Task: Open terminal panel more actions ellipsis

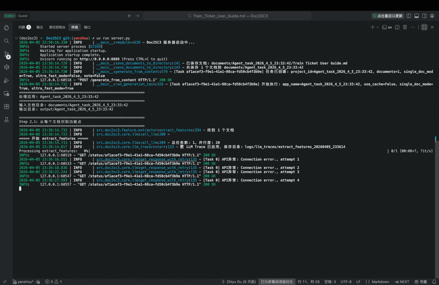Action: tap(413, 27)
